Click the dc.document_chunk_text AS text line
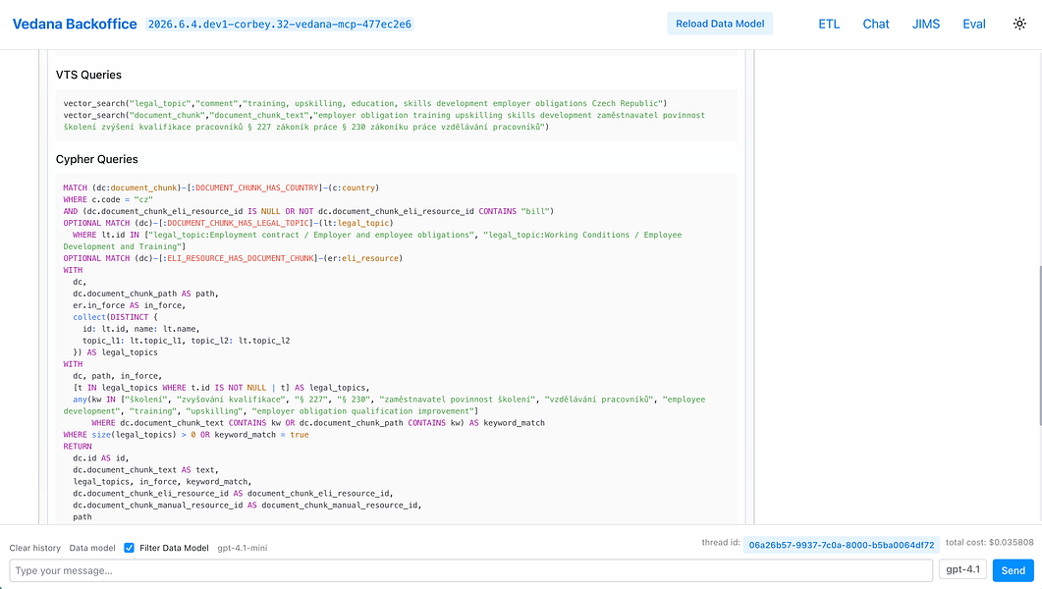1042x589 pixels. (x=145, y=470)
